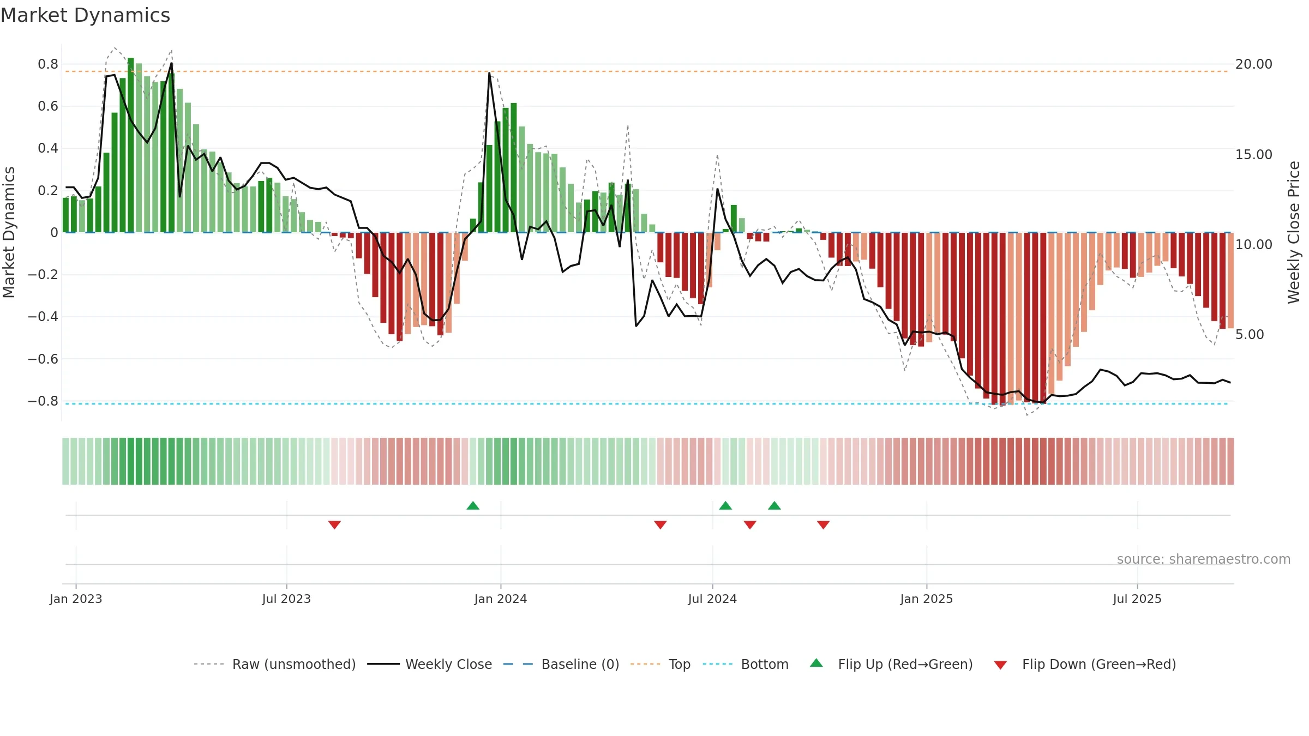This screenshot has width=1309, height=736.
Task: Select the green flip-up marker before Jan 2024
Action: [473, 505]
